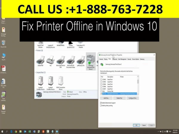Open taskbar search magnifier
This screenshot has height=134, width=179.
[7, 132]
